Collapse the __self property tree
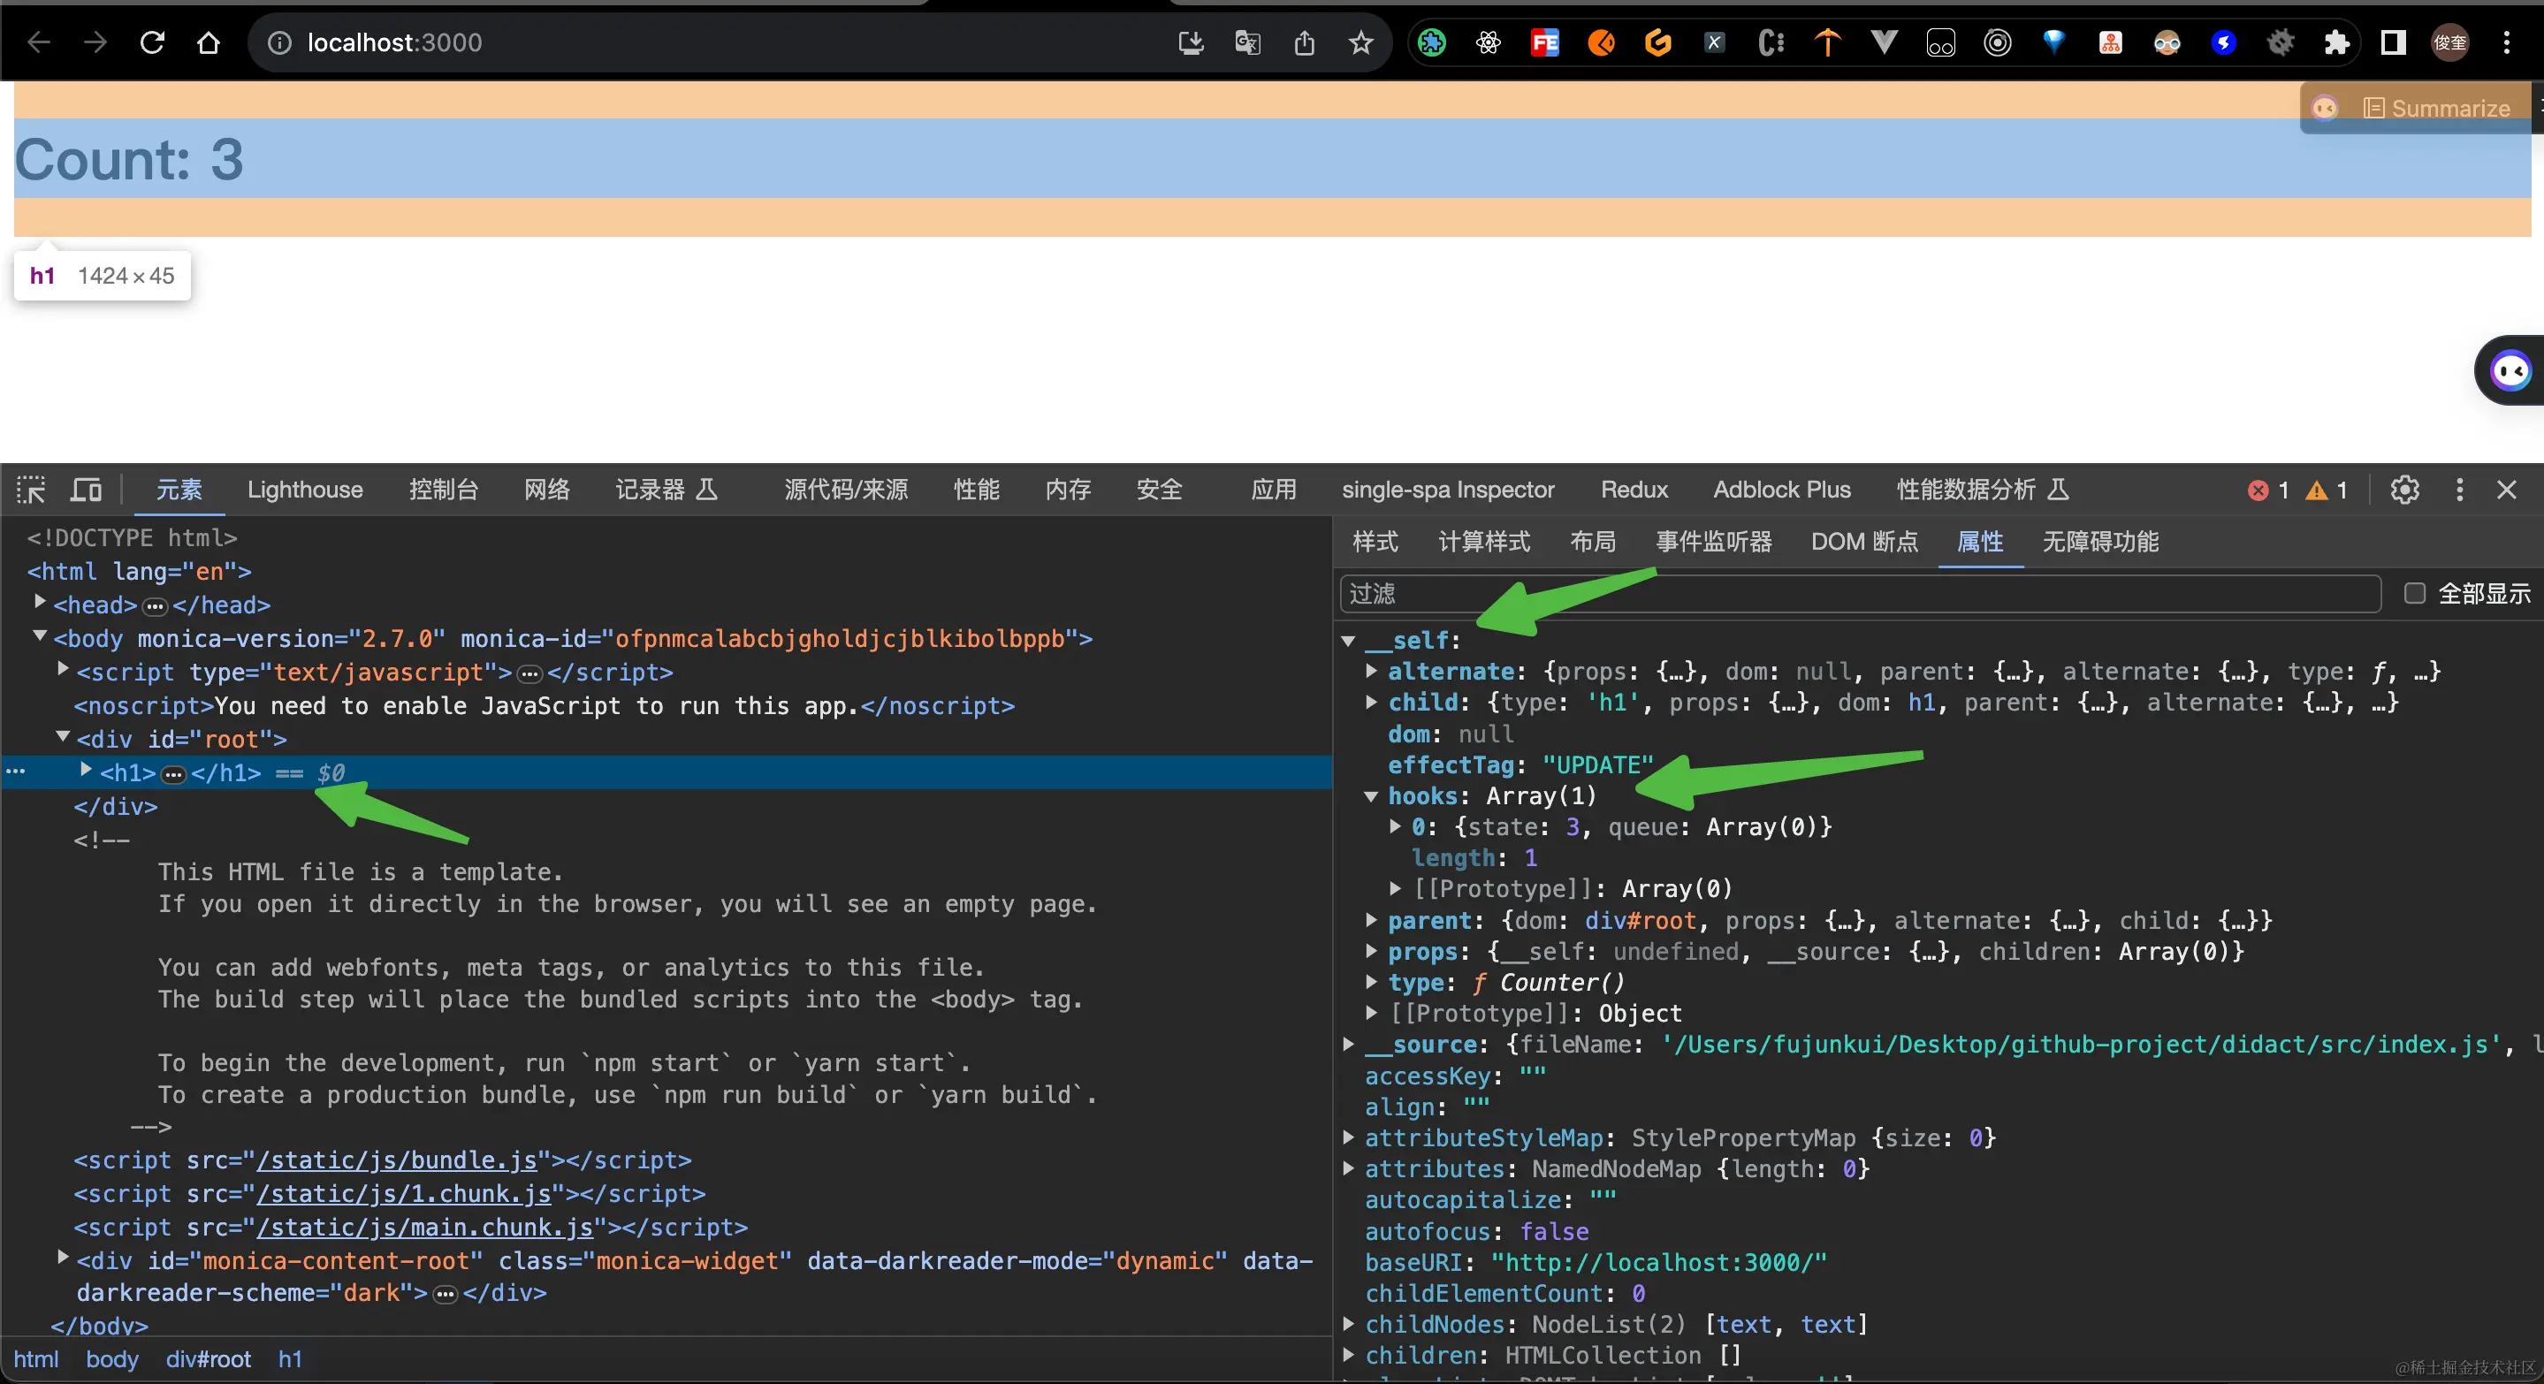Viewport: 2544px width, 1384px height. tap(1348, 641)
